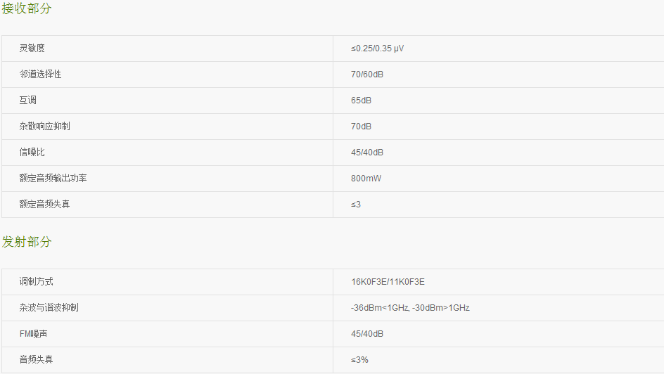Image resolution: width=664 pixels, height=374 pixels.
Task: Select the 调制方式 row label
Action: [36, 281]
